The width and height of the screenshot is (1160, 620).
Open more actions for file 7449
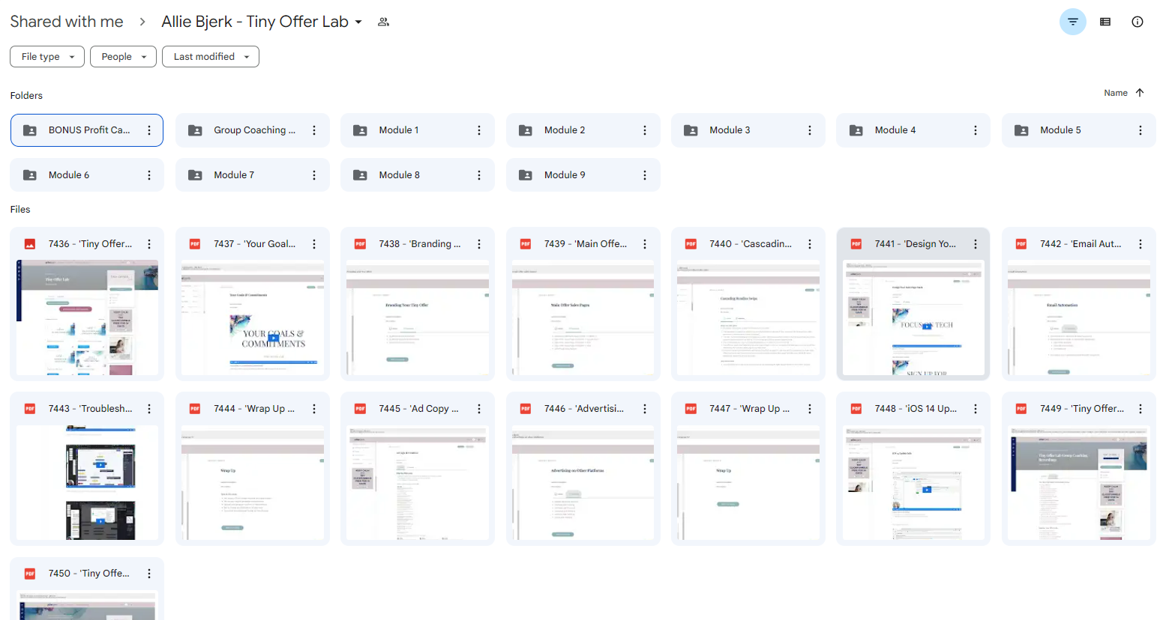[x=1141, y=409]
